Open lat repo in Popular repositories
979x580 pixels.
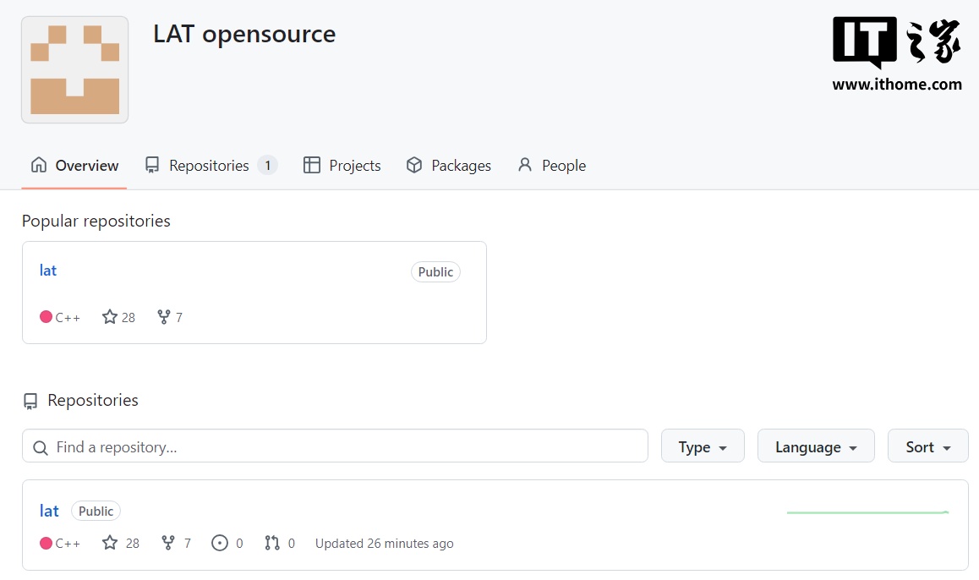48,271
